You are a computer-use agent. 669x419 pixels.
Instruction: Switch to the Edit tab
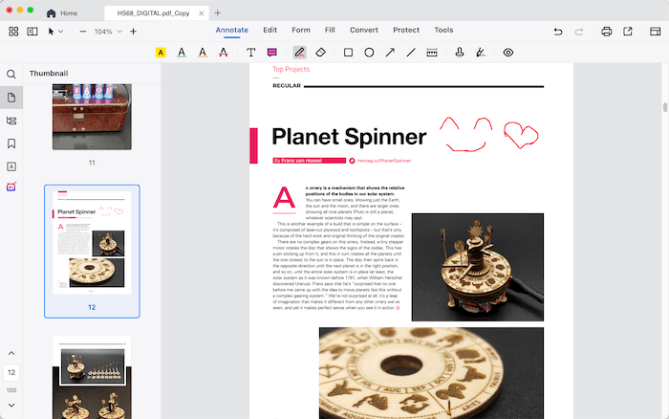click(270, 31)
